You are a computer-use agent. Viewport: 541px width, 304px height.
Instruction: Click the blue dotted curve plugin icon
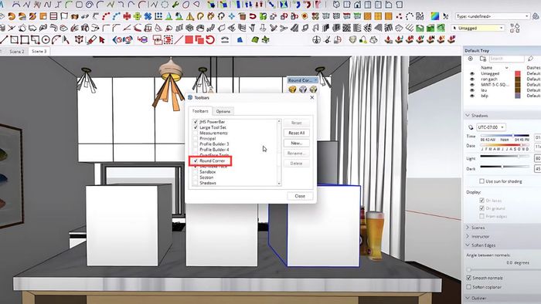pyautogui.click(x=117, y=16)
